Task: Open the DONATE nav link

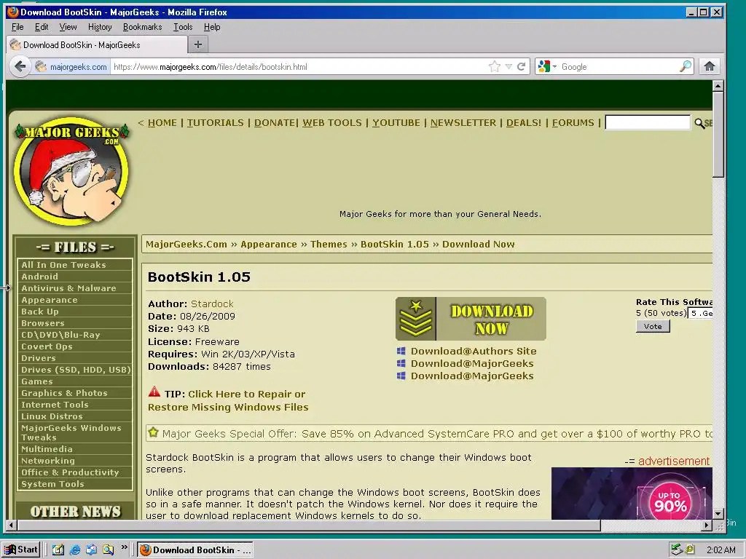Action: coord(275,122)
